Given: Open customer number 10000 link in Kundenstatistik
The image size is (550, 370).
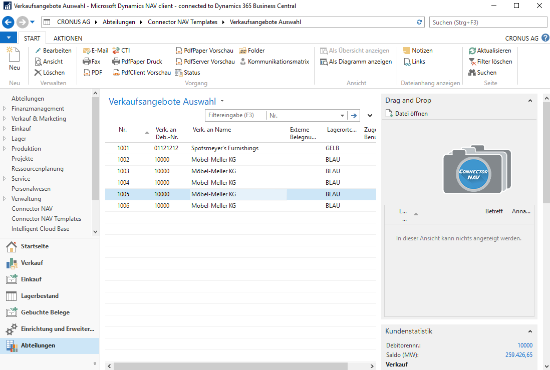Looking at the screenshot, I should tap(525, 345).
